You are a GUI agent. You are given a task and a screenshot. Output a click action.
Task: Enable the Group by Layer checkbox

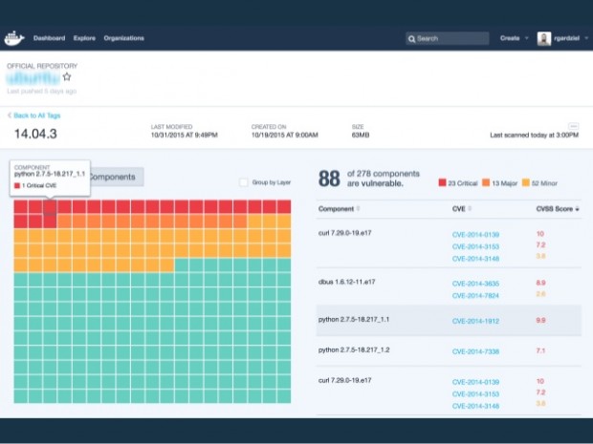[244, 182]
